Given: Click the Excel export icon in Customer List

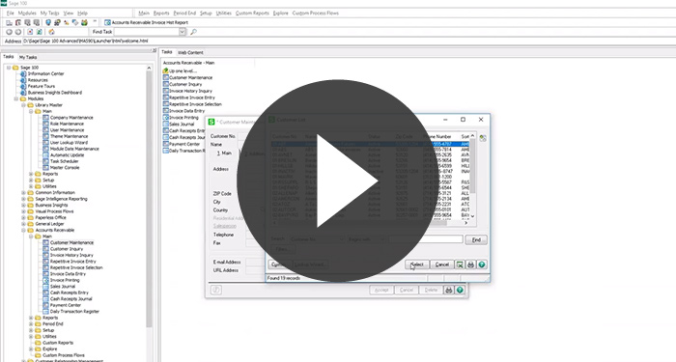Looking at the screenshot, I should [460, 265].
